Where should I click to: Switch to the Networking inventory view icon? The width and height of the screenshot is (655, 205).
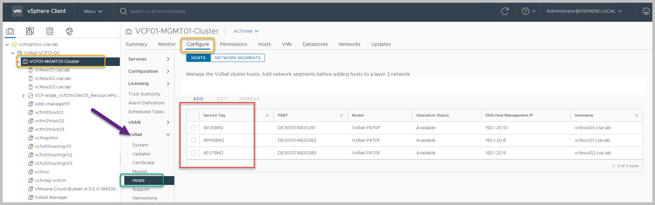pyautogui.click(x=69, y=31)
